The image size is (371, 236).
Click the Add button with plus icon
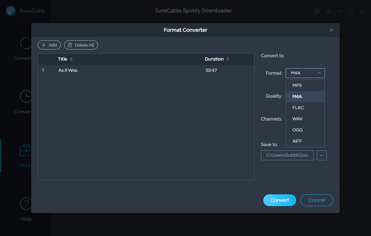pyautogui.click(x=49, y=45)
